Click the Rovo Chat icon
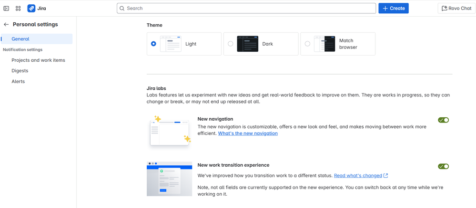The image size is (476, 208). [445, 9]
